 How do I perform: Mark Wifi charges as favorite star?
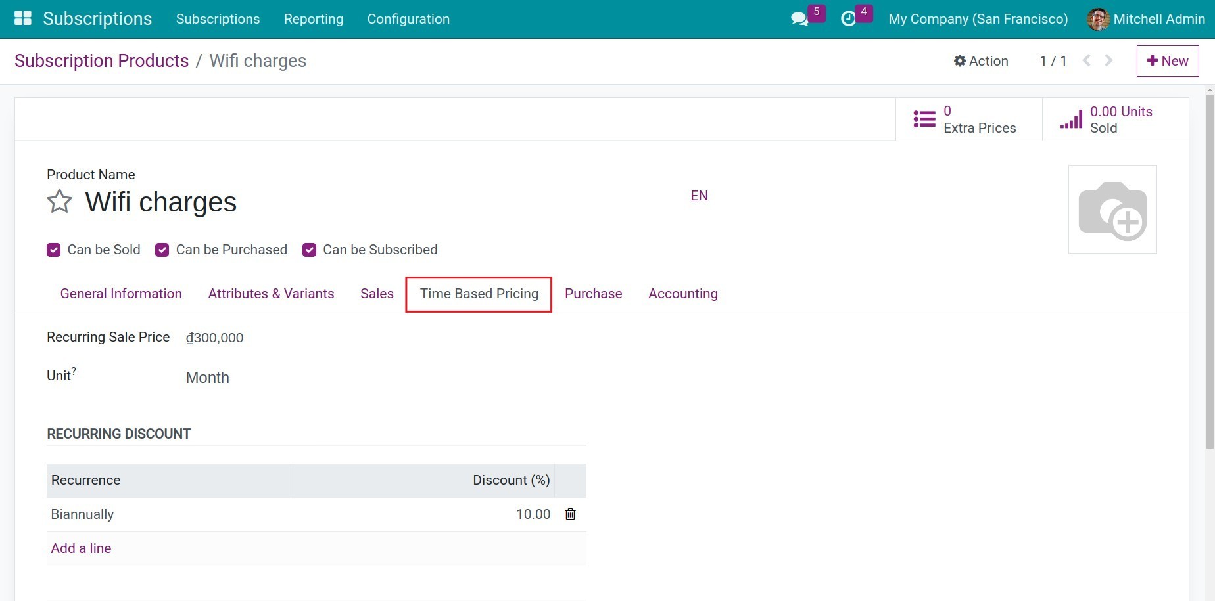[59, 202]
